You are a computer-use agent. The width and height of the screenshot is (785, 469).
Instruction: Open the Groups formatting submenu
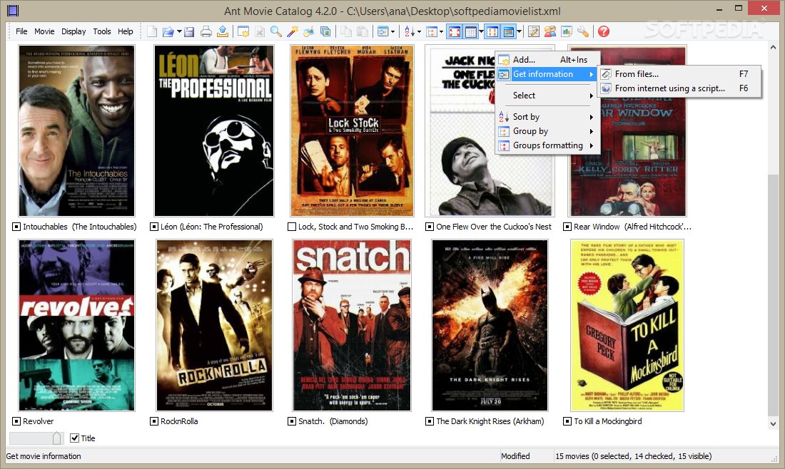point(546,145)
